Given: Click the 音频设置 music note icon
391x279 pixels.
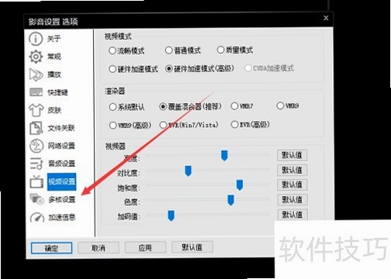Looking at the screenshot, I should coord(36,164).
